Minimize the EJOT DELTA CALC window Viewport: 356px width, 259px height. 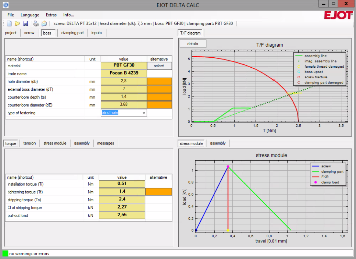pos(324,4)
